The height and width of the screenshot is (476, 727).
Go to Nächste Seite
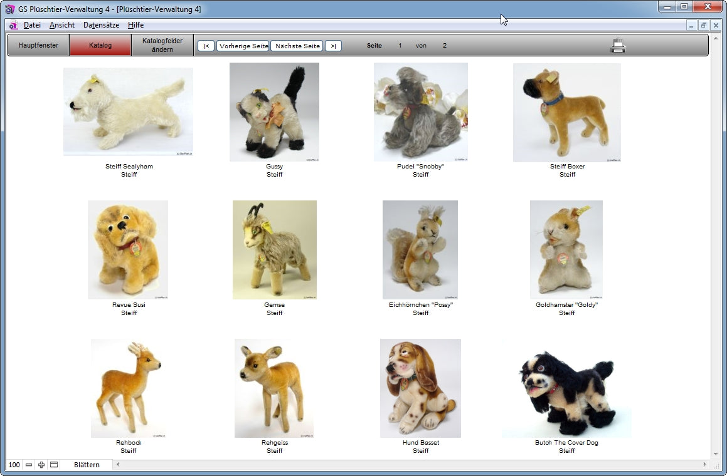pyautogui.click(x=297, y=46)
